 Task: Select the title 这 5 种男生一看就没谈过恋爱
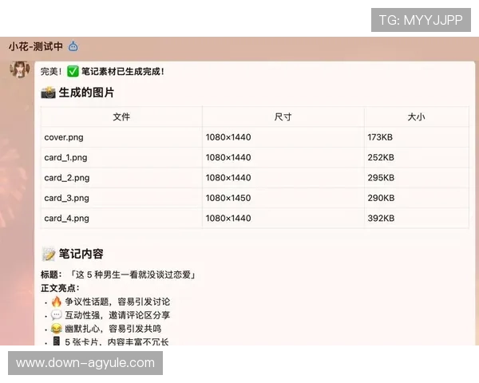coord(133,274)
